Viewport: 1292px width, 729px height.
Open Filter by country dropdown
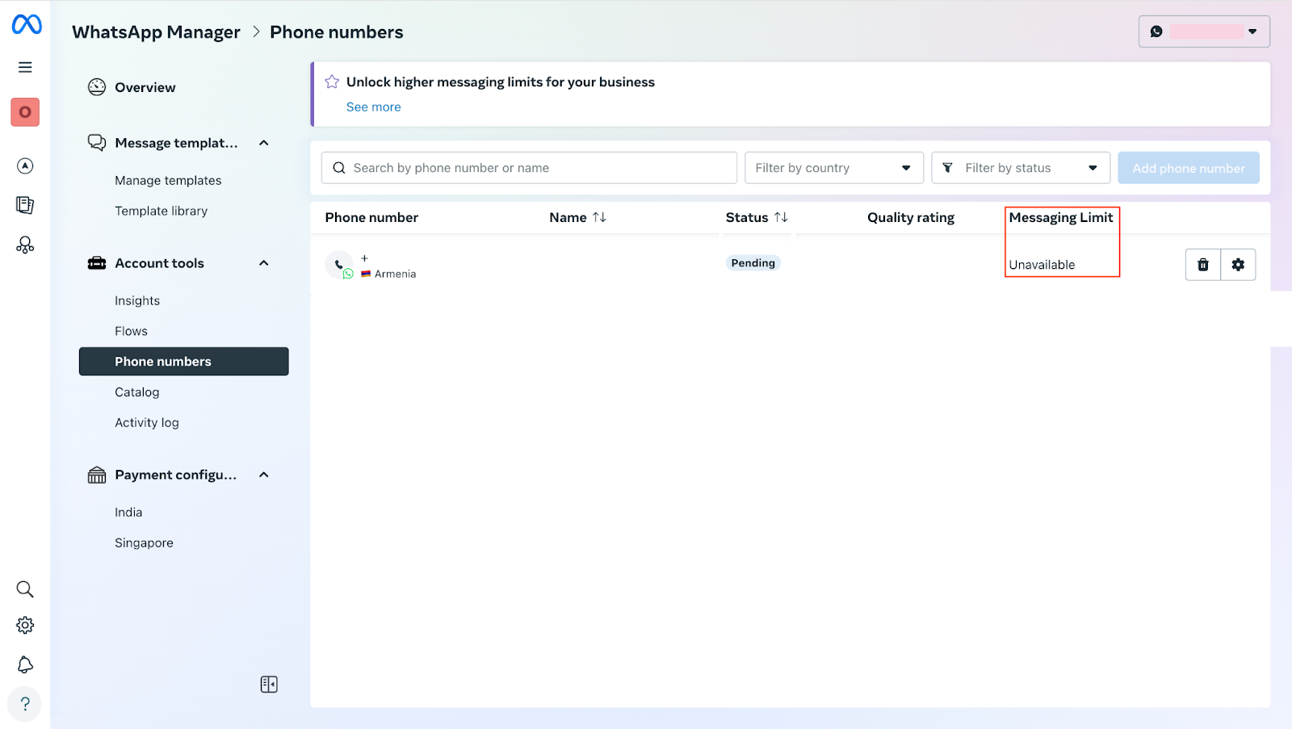(x=833, y=168)
